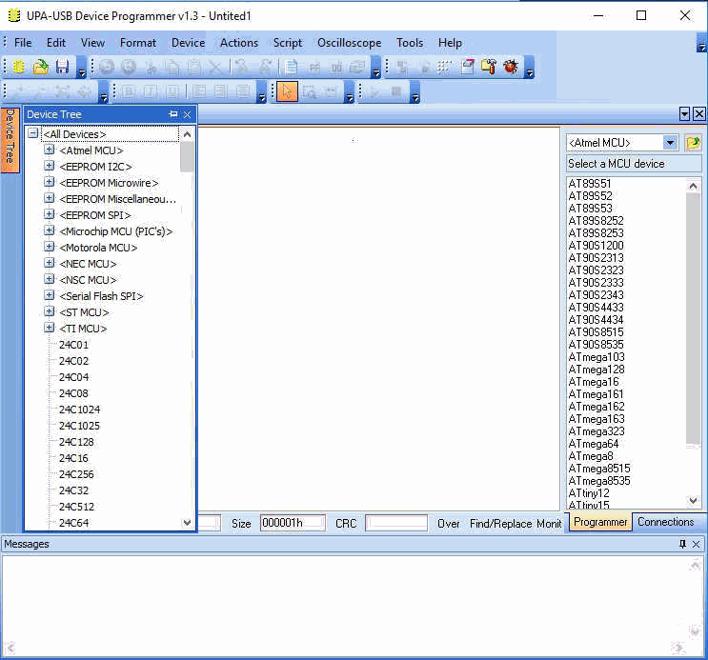Open the Actions menu

tap(239, 43)
